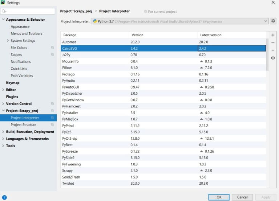The width and height of the screenshot is (279, 201).
Task: Click the settings search field
Action: pos(29,11)
